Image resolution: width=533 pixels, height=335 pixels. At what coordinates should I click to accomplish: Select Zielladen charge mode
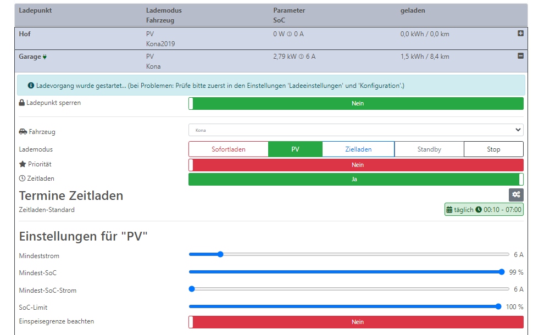tap(358, 149)
